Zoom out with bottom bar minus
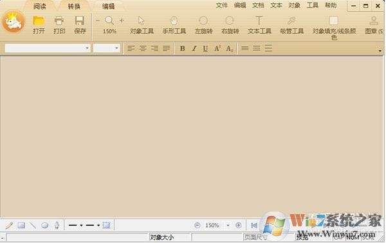This screenshot has height=243, width=386. (x=198, y=225)
